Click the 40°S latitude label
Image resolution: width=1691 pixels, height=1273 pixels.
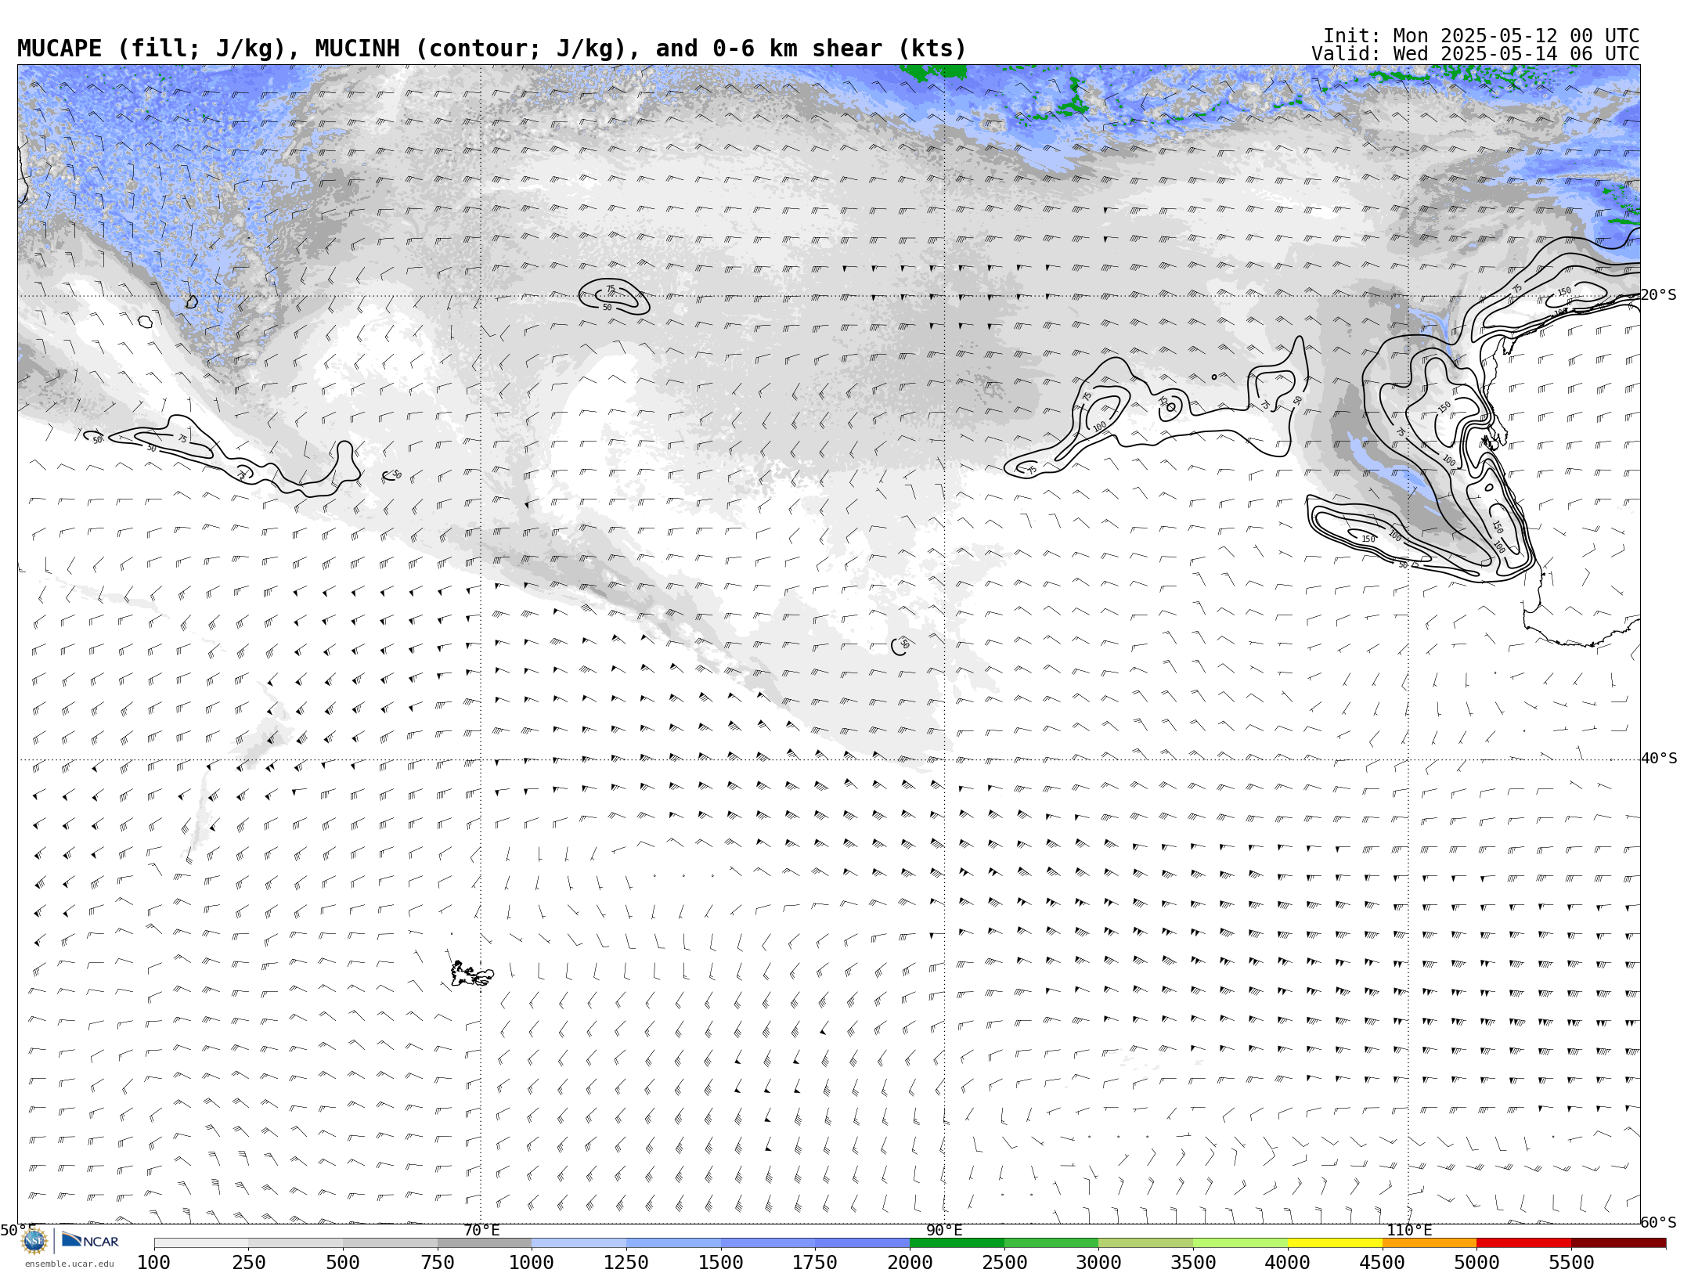(1659, 759)
